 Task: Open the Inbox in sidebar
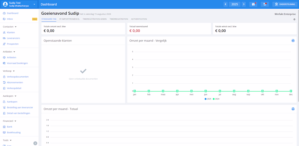10,19
